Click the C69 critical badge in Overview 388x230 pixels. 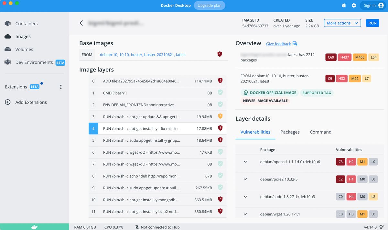pos(331,57)
